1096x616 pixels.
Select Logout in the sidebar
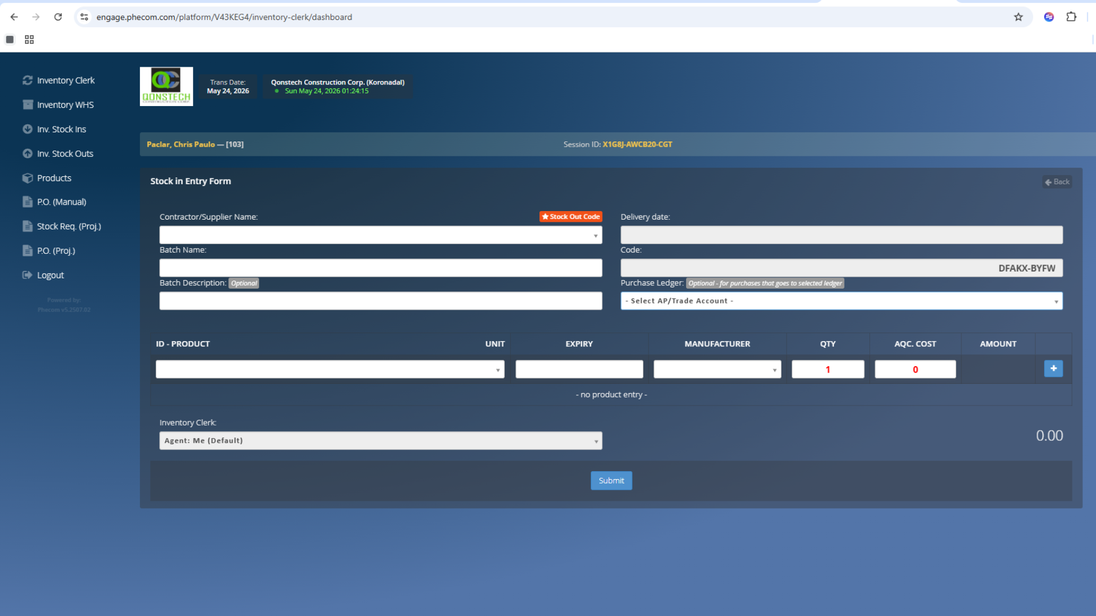[x=50, y=275]
